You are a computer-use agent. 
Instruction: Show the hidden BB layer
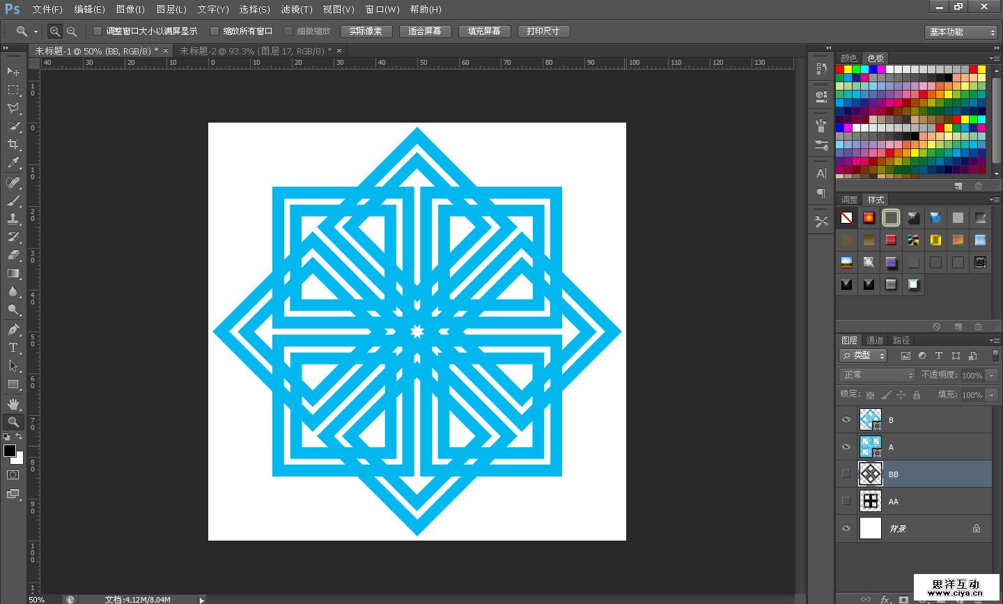click(x=846, y=474)
